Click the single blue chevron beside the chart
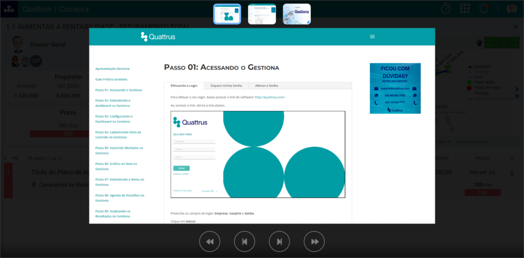Image resolution: width=524 pixels, height=258 pixels. click(517, 89)
